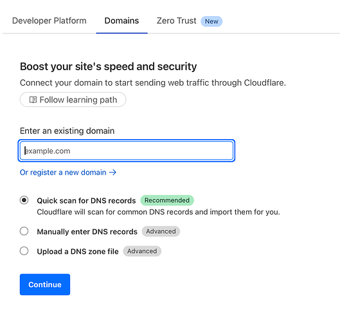Screen dimensions: 340x322
Task: Click the Quick scan for DNS records label text
Action: [86, 200]
